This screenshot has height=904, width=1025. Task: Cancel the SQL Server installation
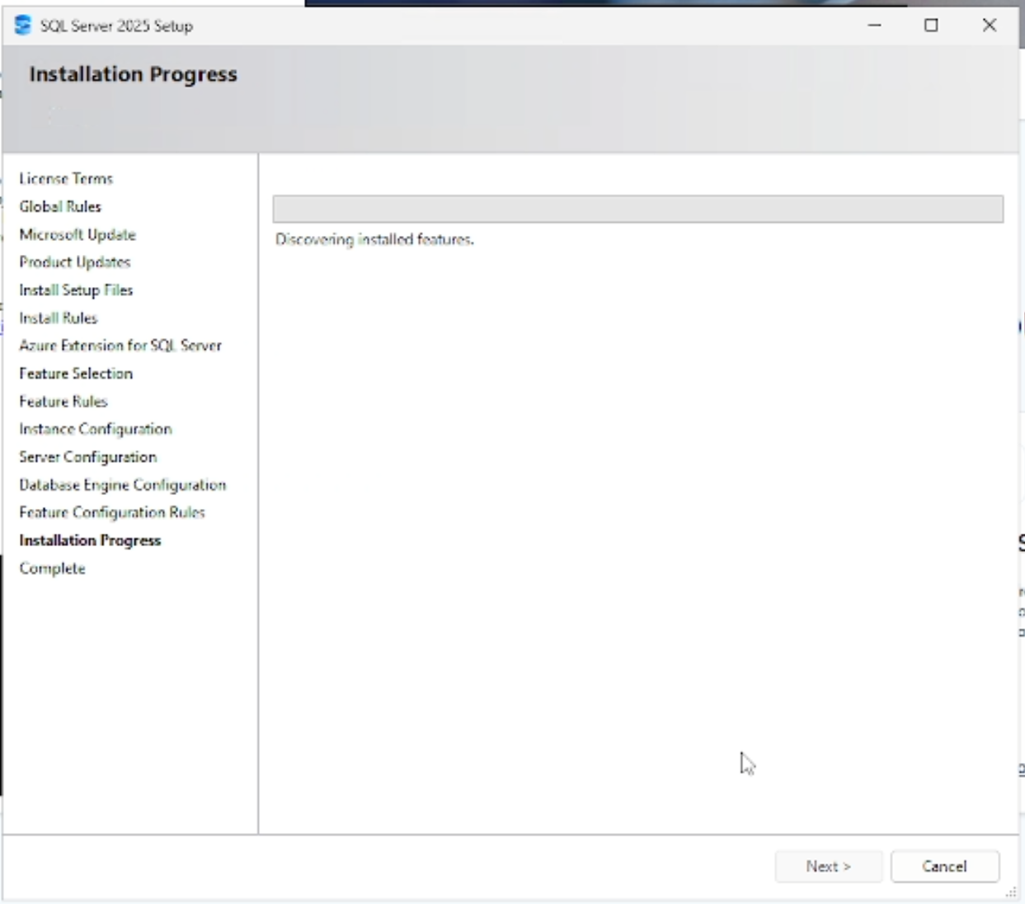coord(944,866)
